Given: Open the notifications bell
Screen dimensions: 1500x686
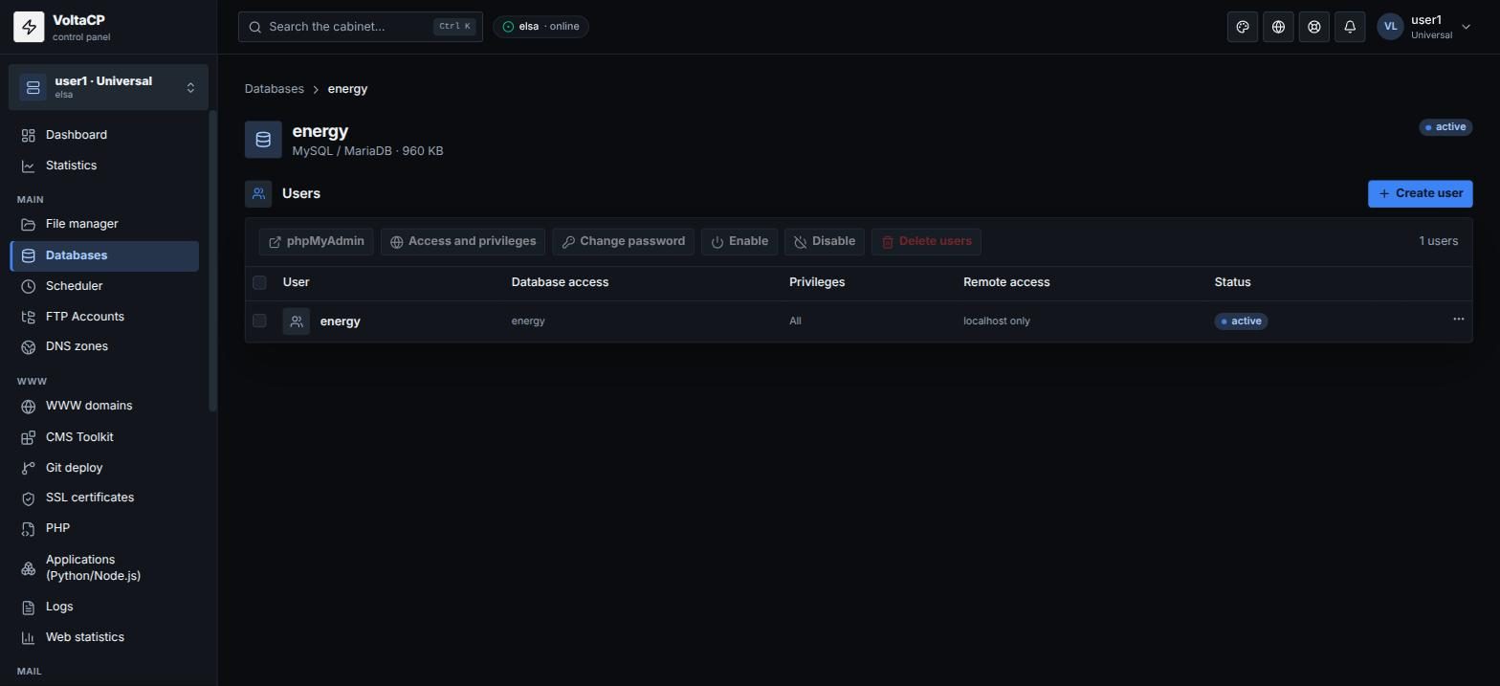Looking at the screenshot, I should (x=1350, y=27).
